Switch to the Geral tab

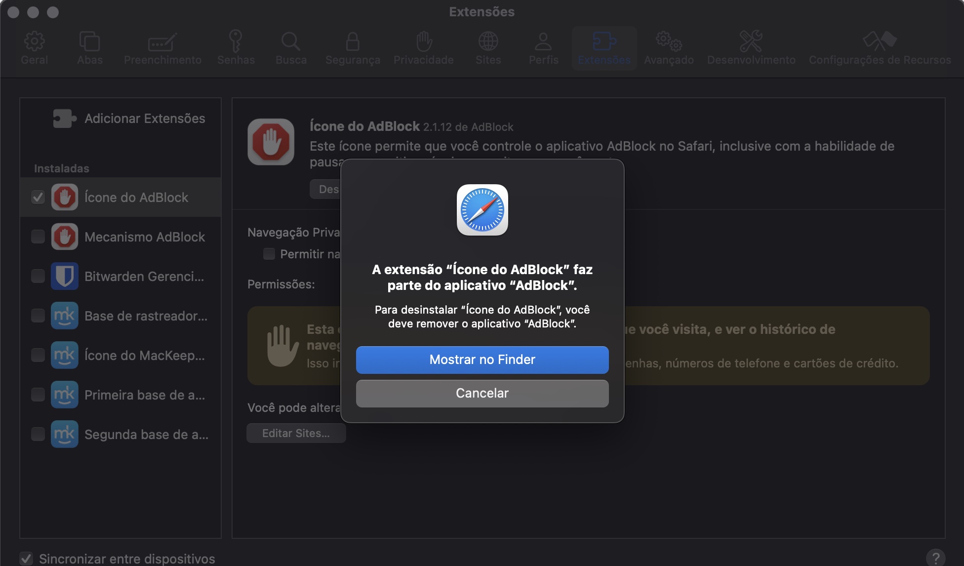click(34, 41)
